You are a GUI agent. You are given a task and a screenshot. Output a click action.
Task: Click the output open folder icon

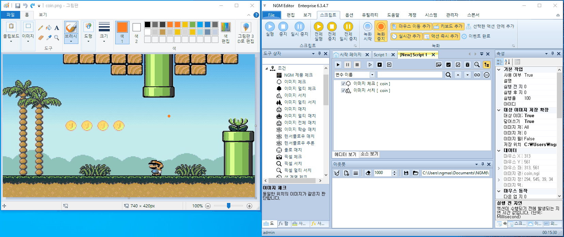coord(415,173)
